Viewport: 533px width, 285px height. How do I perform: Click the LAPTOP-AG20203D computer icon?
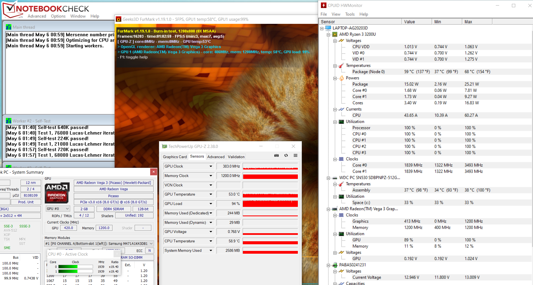328,28
